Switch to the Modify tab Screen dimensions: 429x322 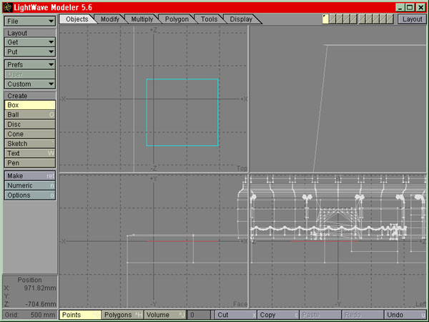110,19
